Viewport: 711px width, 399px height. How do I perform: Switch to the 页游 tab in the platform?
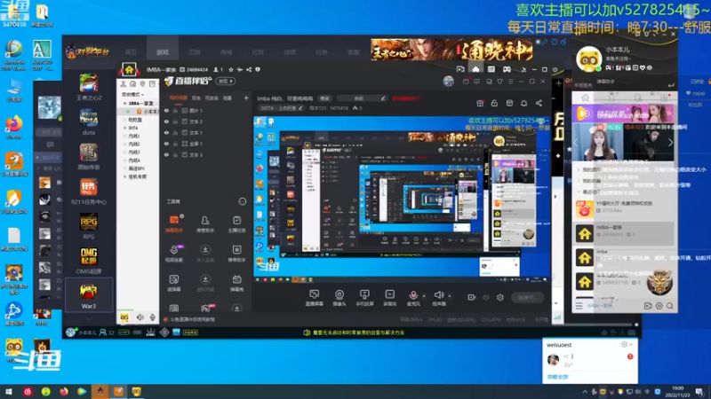tap(194, 52)
